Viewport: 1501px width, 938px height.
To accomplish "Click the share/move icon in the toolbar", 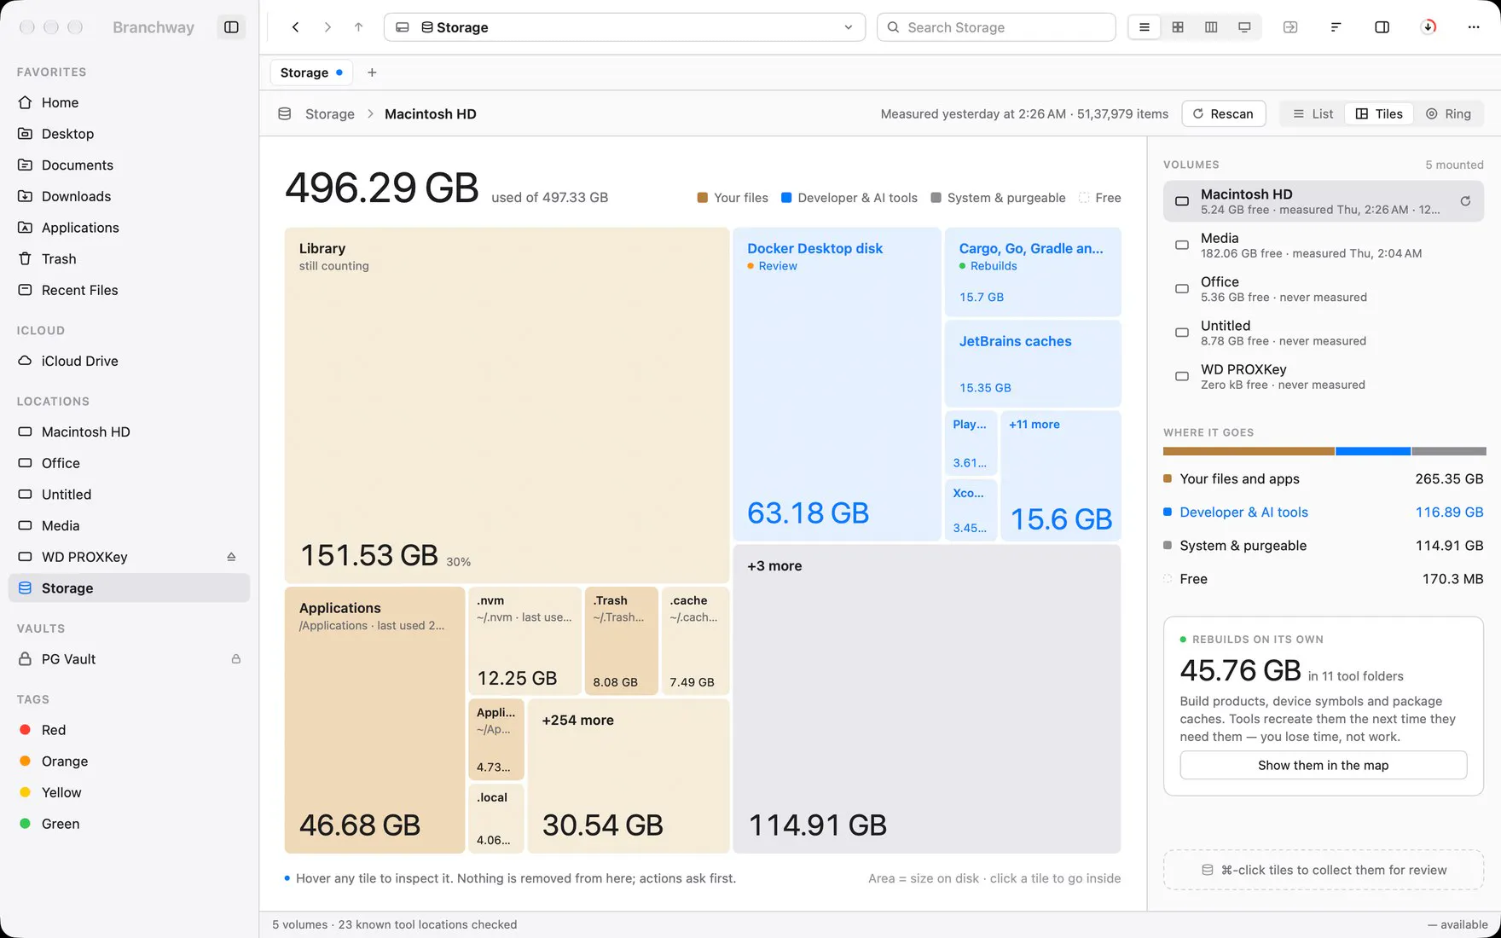I will [x=1290, y=27].
